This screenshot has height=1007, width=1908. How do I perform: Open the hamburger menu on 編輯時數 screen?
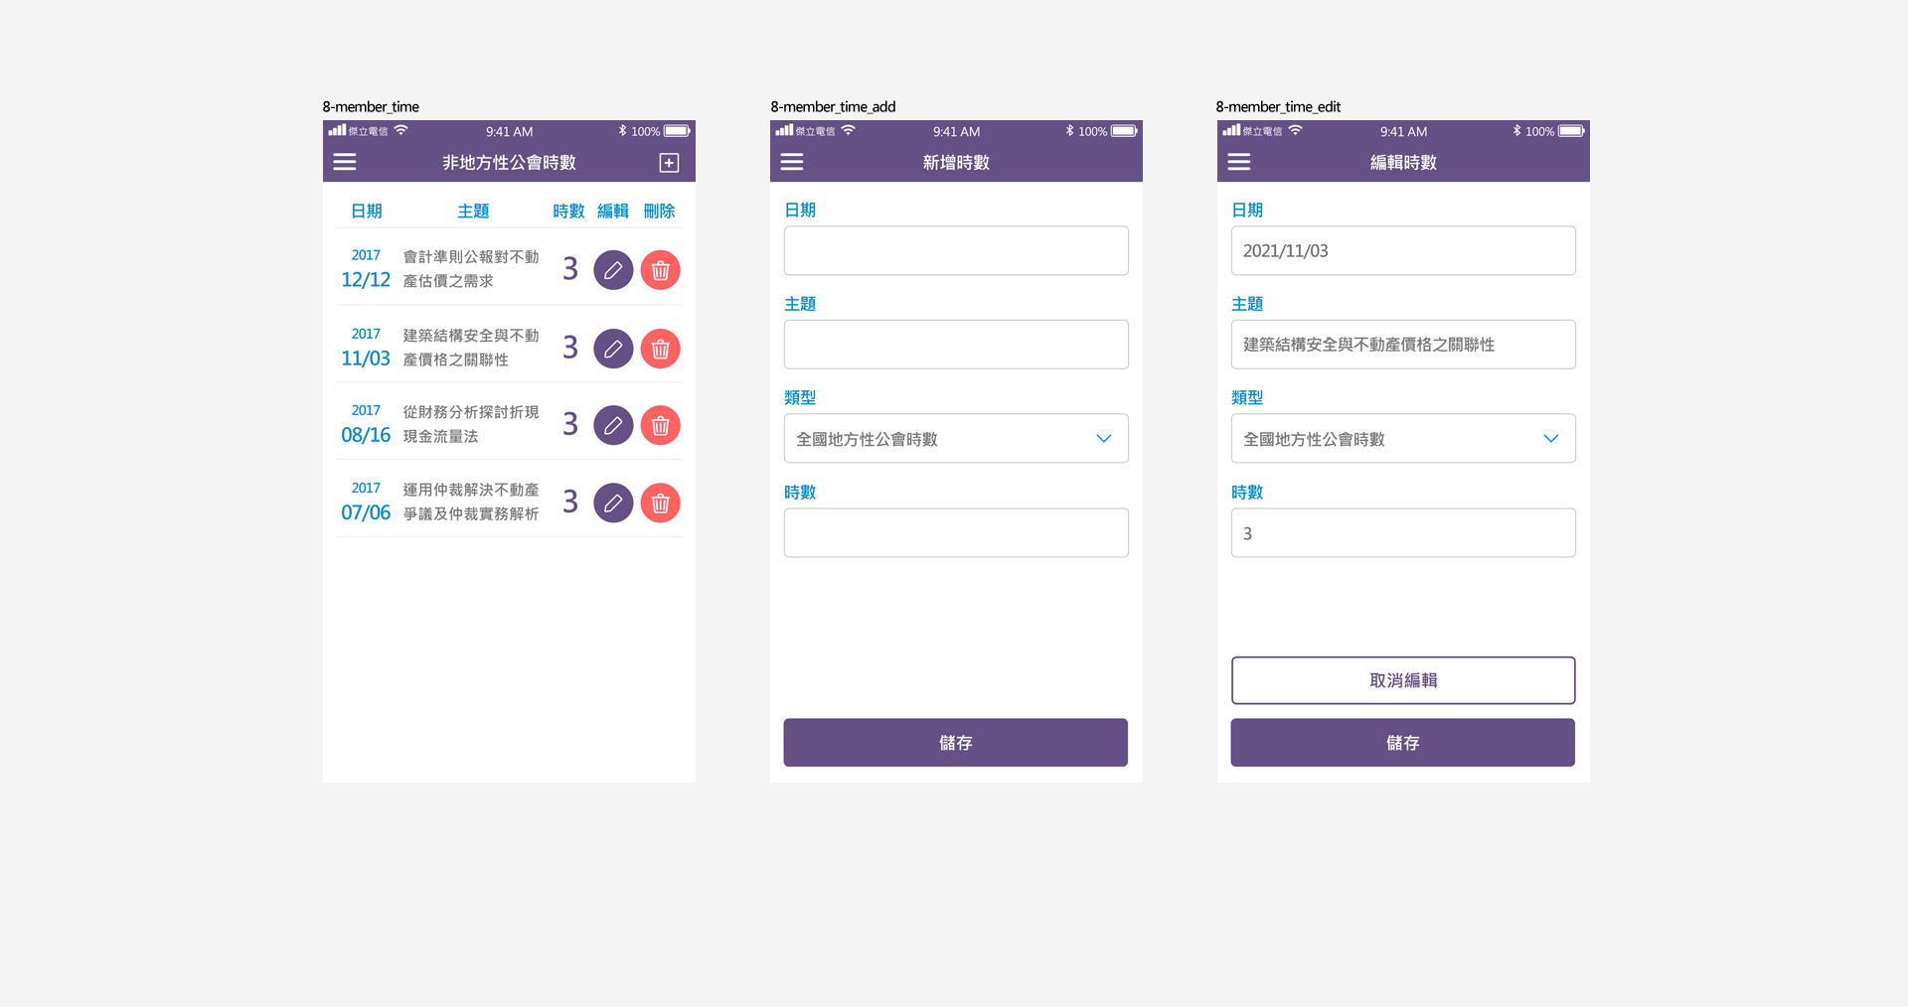pos(1238,162)
